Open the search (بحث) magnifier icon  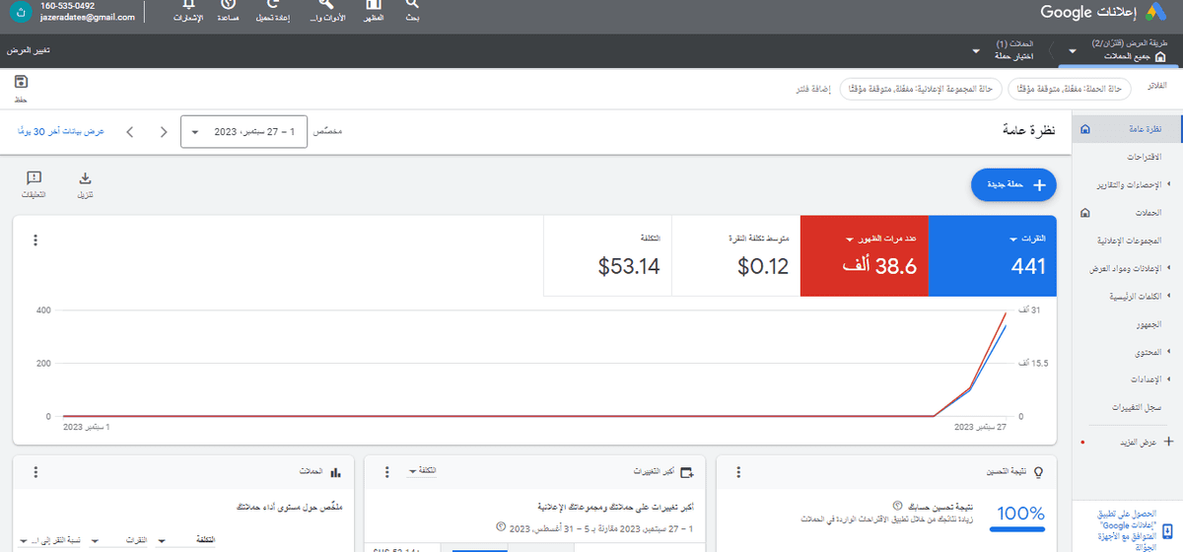412,5
